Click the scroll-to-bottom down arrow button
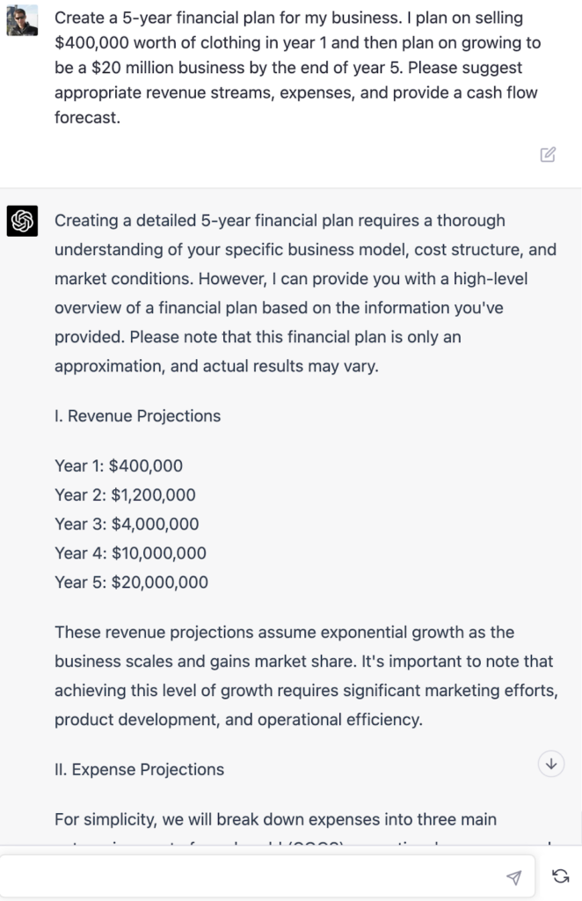Screen dimensions: 582x901 (x=551, y=764)
